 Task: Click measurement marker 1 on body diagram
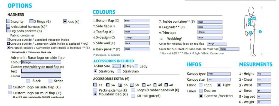(260, 32)
